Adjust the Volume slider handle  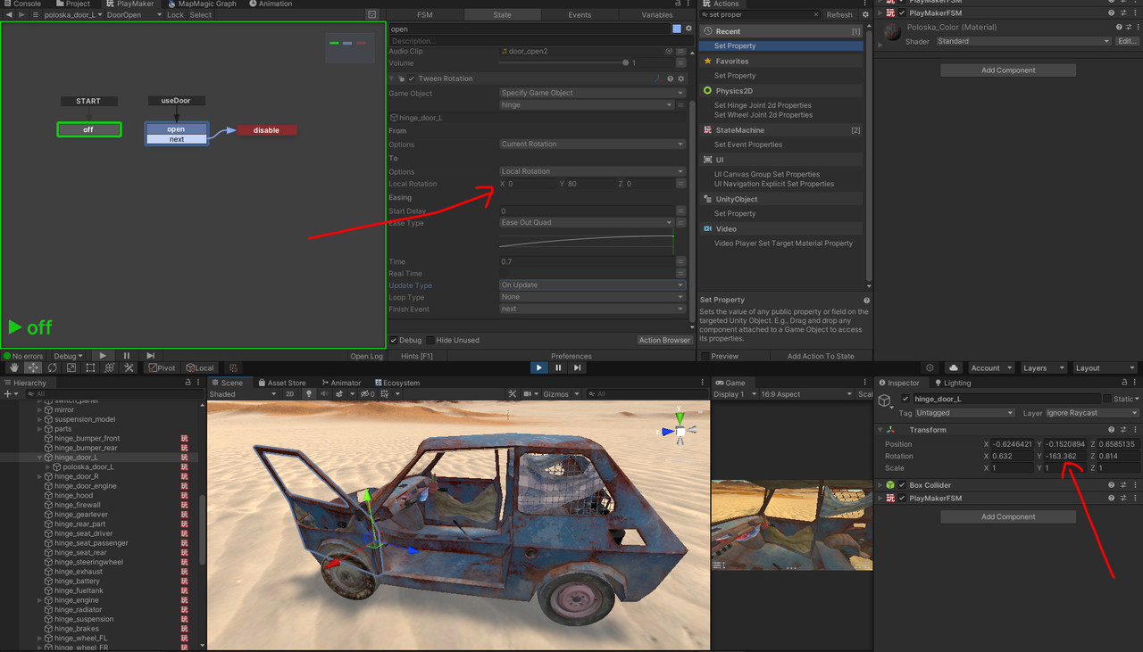(x=625, y=63)
